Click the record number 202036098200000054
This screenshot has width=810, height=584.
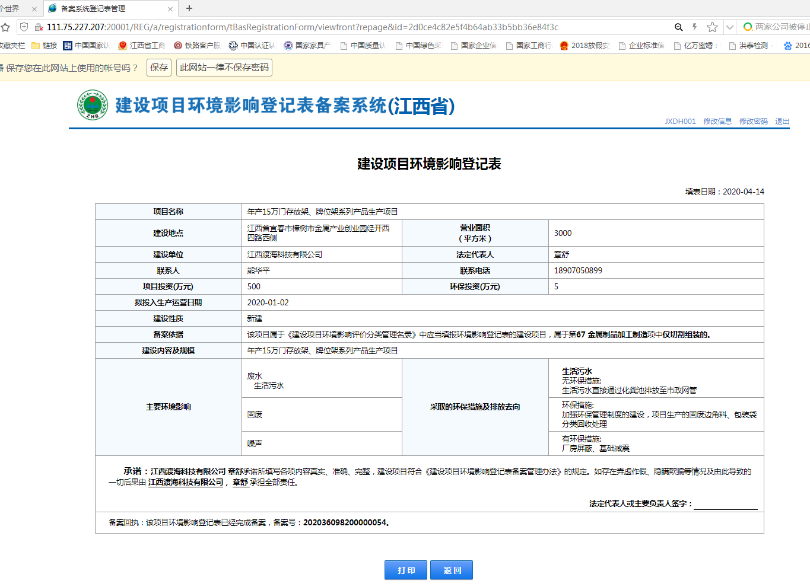click(x=345, y=522)
